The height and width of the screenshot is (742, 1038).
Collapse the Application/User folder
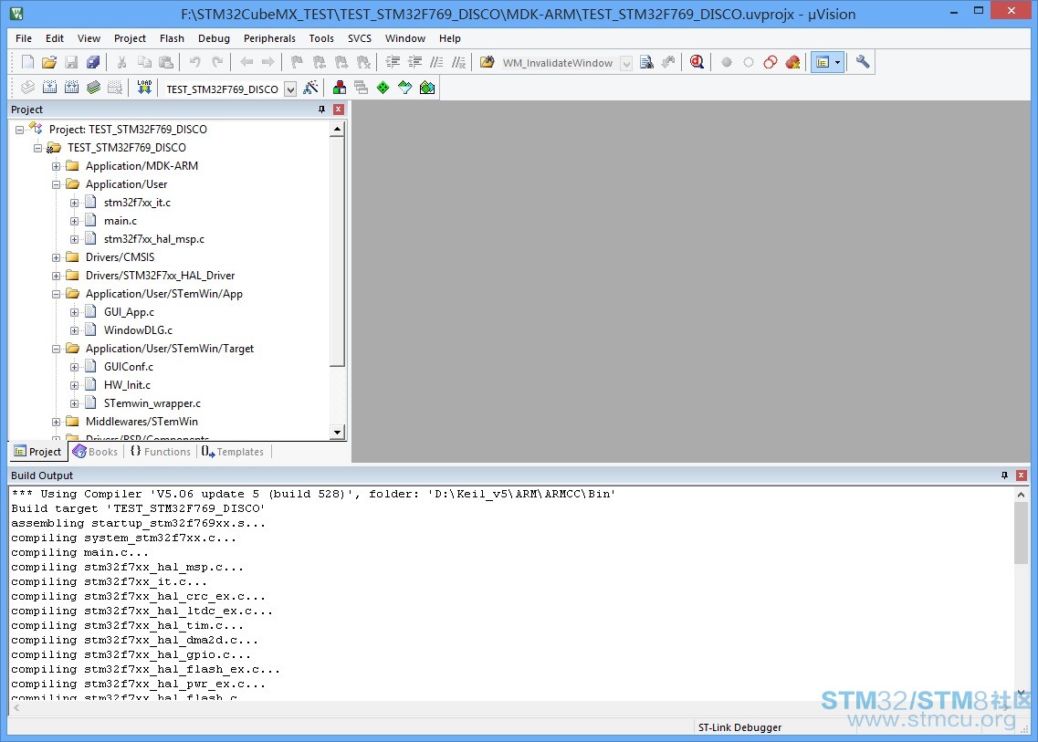[x=57, y=184]
